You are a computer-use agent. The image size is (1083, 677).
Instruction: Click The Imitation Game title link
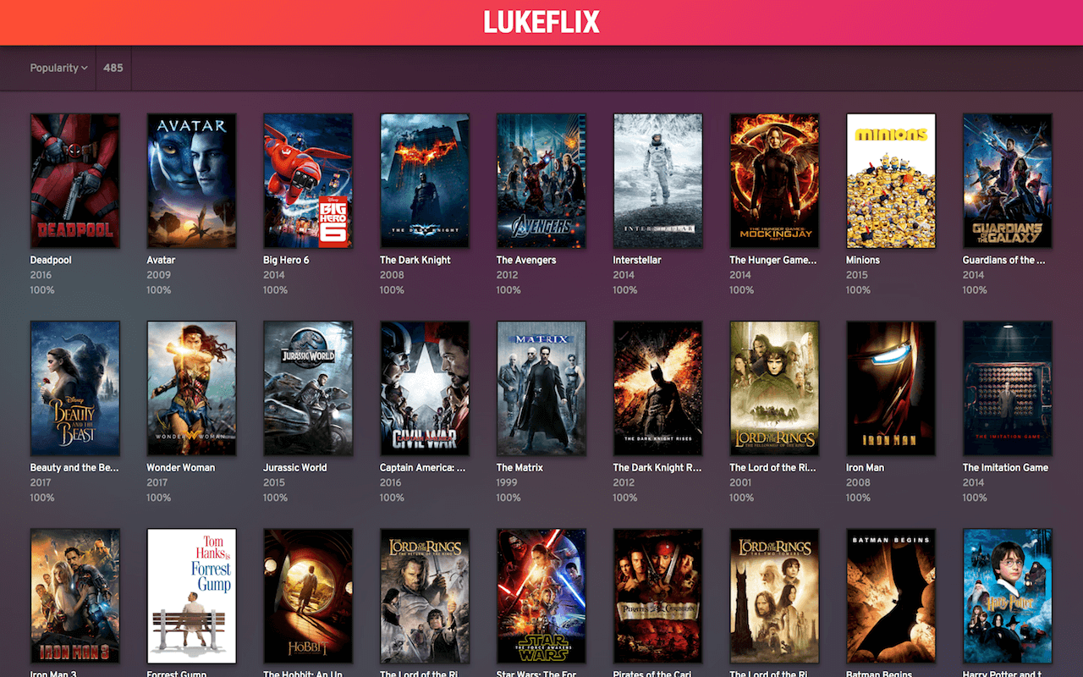(1005, 467)
